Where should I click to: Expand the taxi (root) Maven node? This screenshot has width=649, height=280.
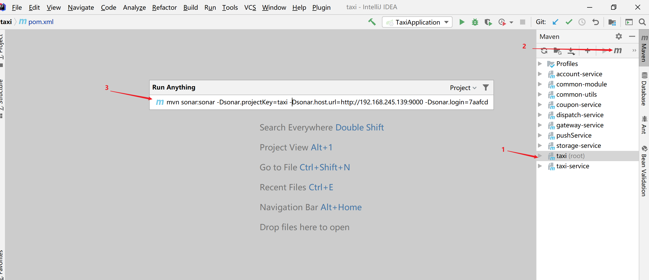pyautogui.click(x=540, y=156)
